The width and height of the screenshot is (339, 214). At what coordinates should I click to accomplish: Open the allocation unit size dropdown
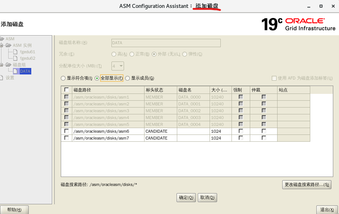(x=118, y=66)
